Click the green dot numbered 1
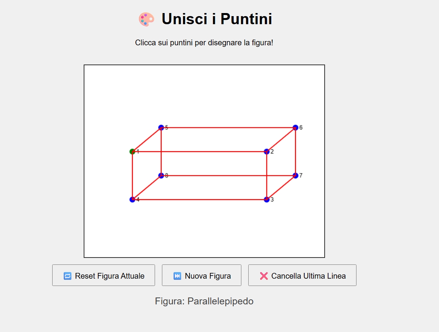Image resolution: width=439 pixels, height=332 pixels. coord(132,152)
